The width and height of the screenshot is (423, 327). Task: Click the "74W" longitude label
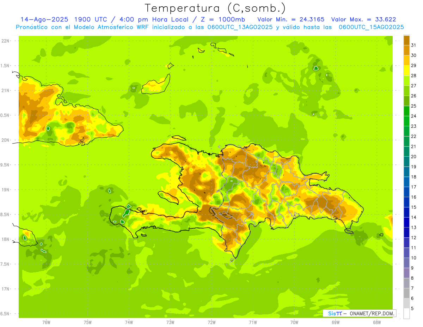(129, 322)
